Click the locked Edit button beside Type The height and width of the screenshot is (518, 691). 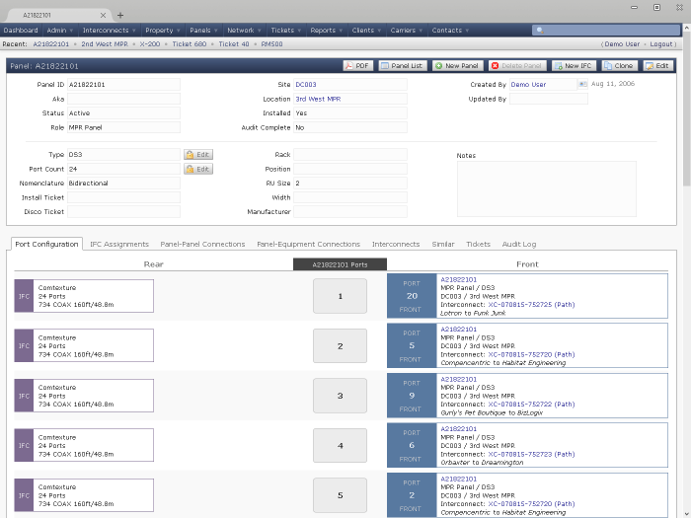197,155
